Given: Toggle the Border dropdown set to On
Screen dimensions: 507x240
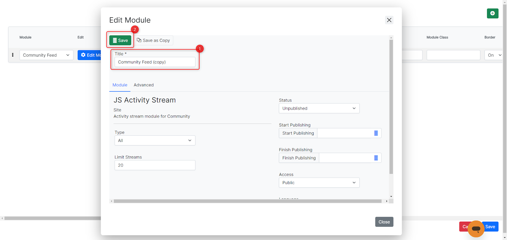Looking at the screenshot, I should point(494,55).
